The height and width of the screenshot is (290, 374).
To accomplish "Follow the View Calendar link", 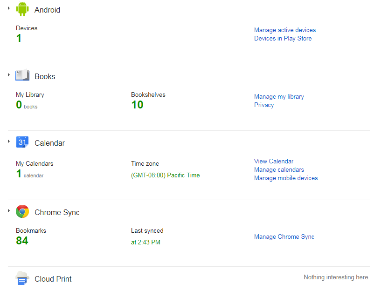I will tap(274, 161).
